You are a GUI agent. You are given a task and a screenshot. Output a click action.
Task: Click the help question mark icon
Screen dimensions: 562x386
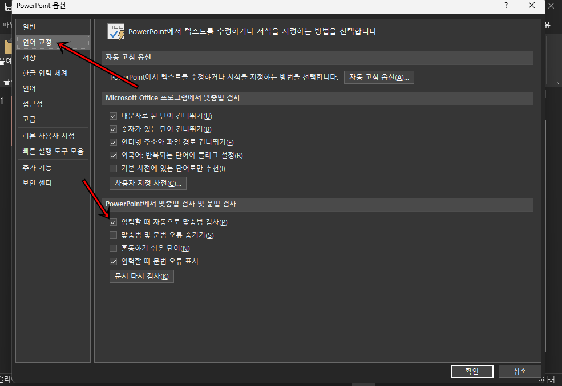coord(506,5)
